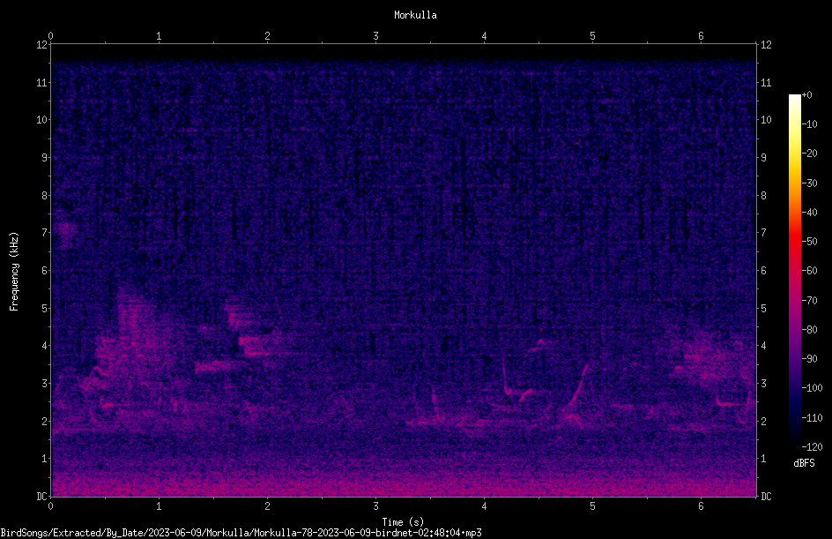This screenshot has width=832, height=539.
Task: Click the "+0" colorbar scale label
Action: pos(806,95)
